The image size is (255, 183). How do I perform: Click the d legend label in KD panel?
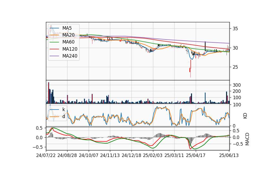[63, 116]
